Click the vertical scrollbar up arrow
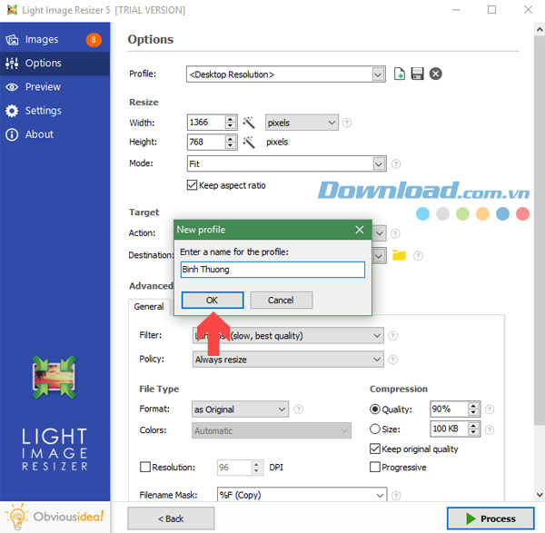Viewport: 545px width, 533px height. point(540,29)
